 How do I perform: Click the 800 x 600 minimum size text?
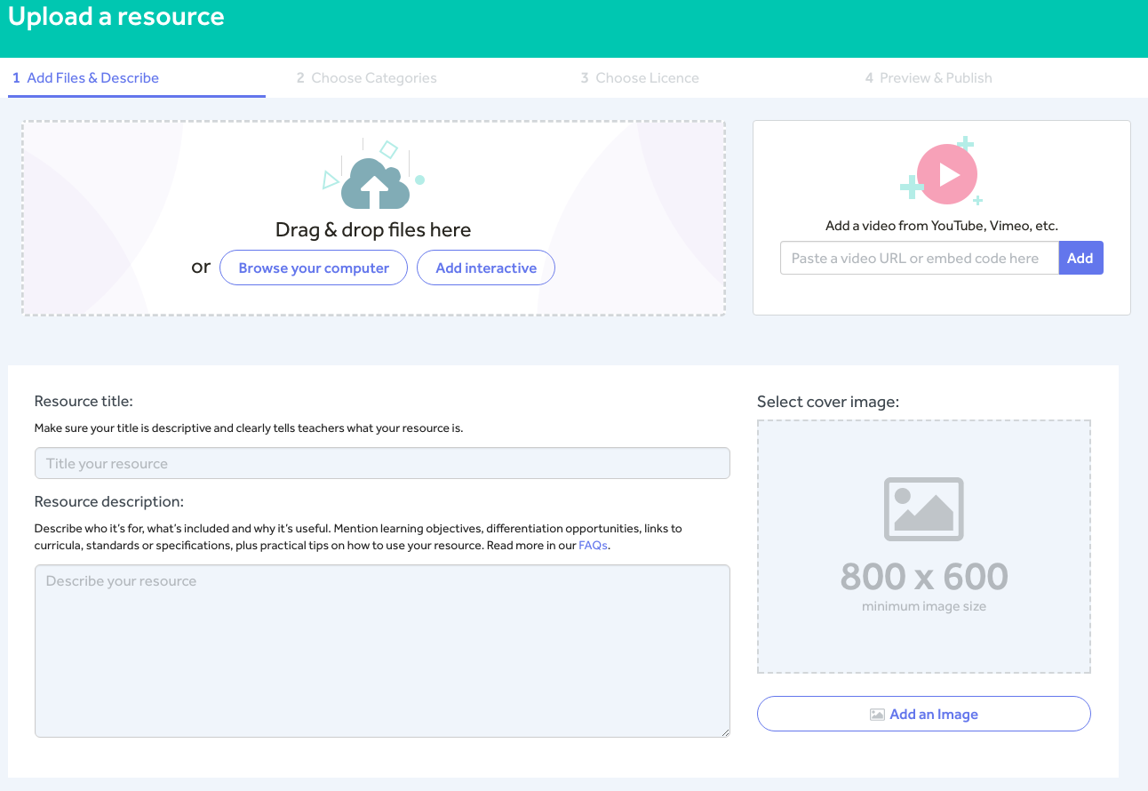point(923,578)
